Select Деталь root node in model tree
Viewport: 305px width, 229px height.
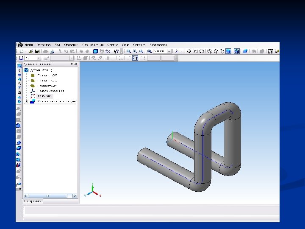[41, 70]
